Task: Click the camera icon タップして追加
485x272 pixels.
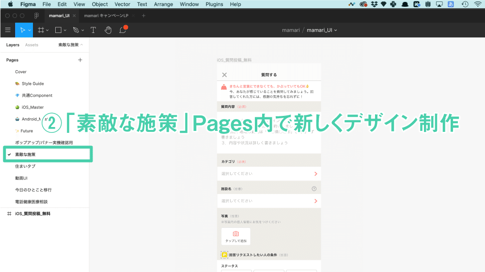Action: 235,237
